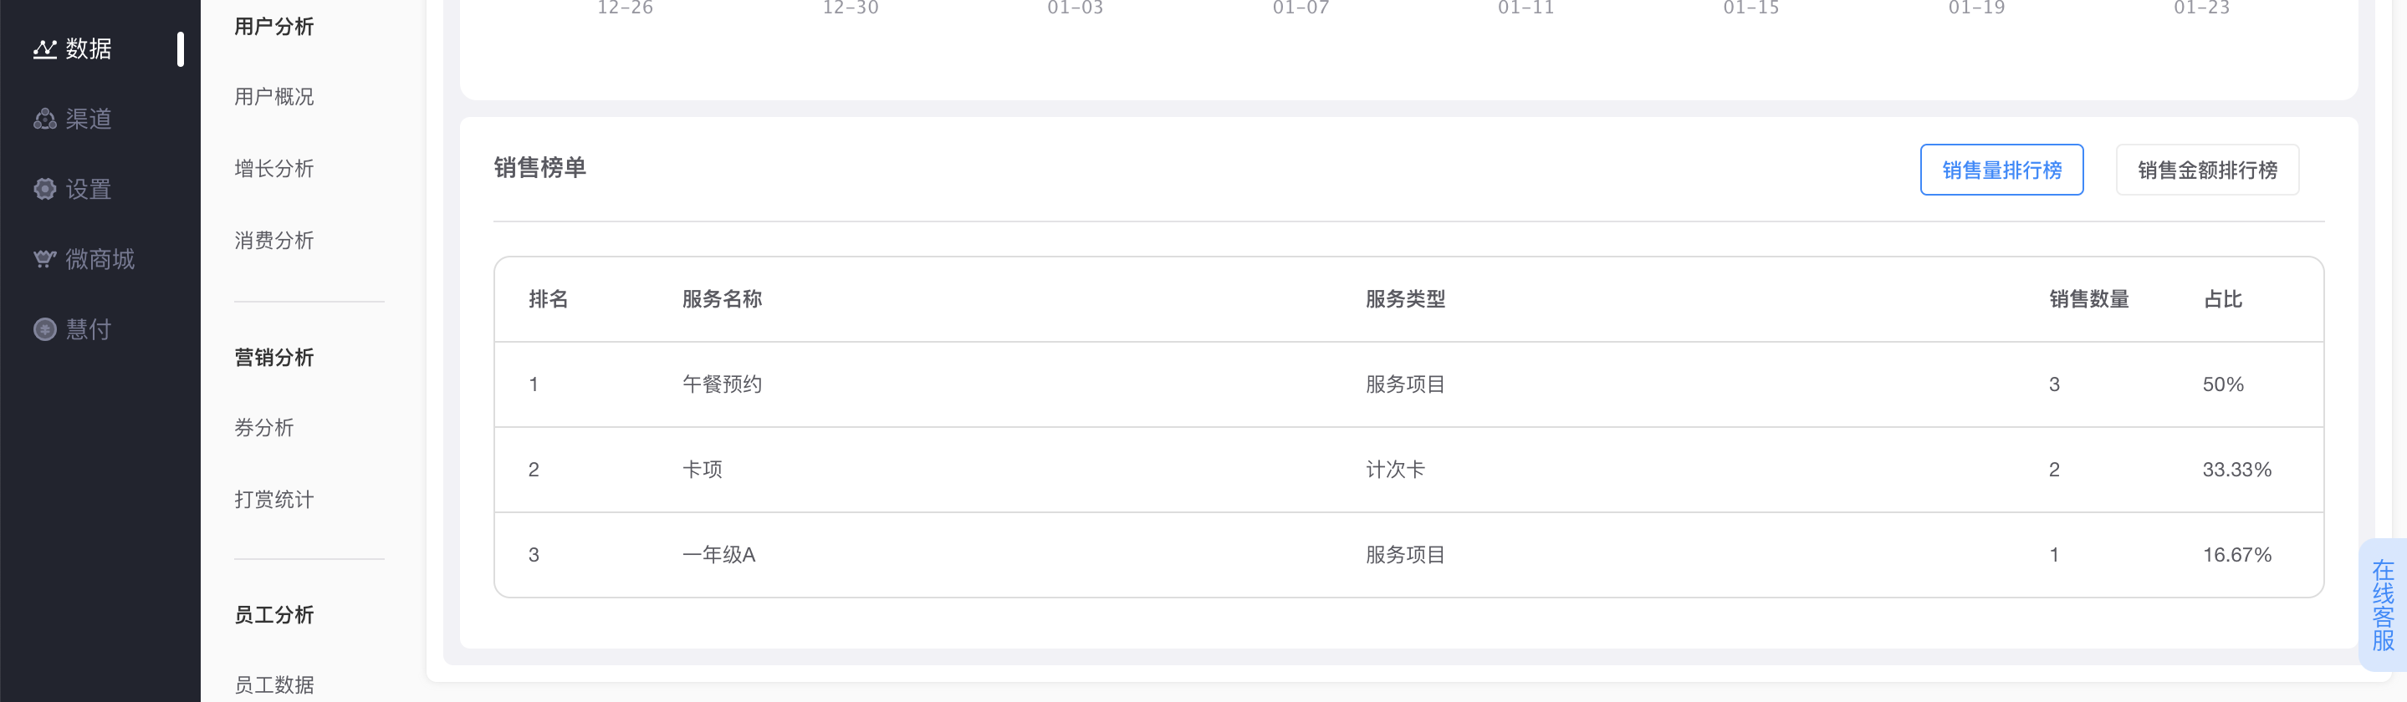Viewport: 2407px width, 702px height.
Task: Click the 微商城 shop icon
Action: [x=44, y=258]
